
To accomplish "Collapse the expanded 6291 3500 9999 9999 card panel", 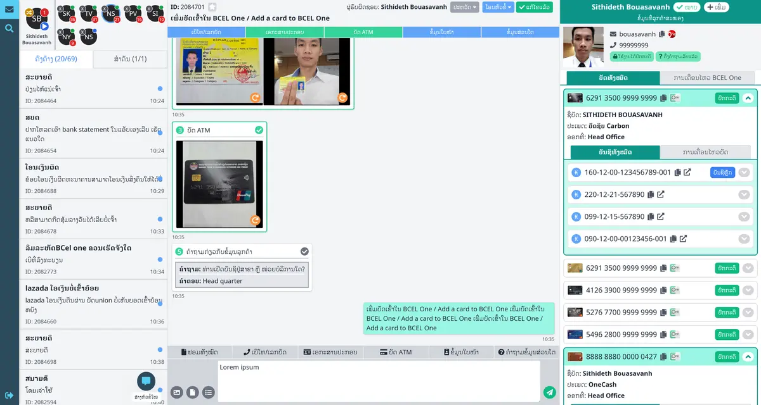I will pyautogui.click(x=748, y=98).
